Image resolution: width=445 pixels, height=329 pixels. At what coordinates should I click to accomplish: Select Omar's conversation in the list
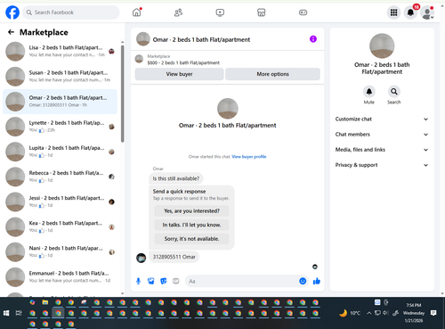point(60,102)
